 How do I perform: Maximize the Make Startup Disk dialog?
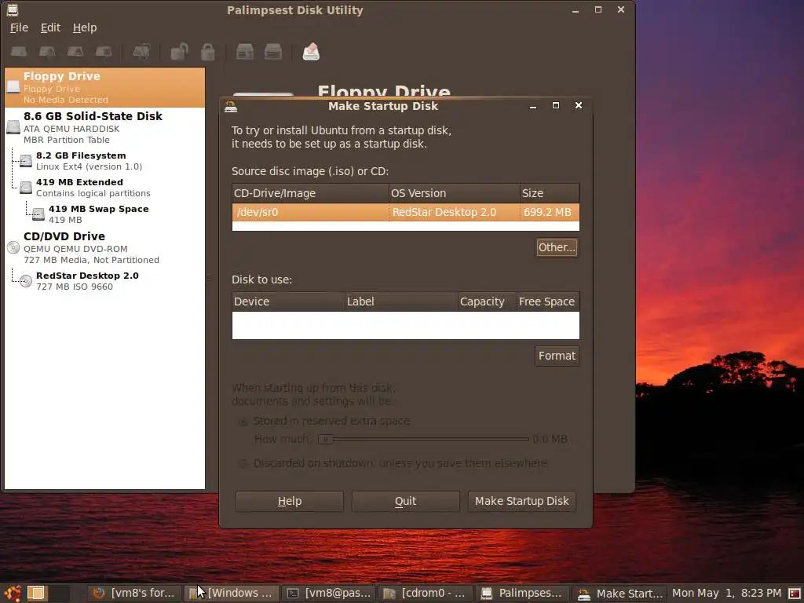(x=556, y=105)
